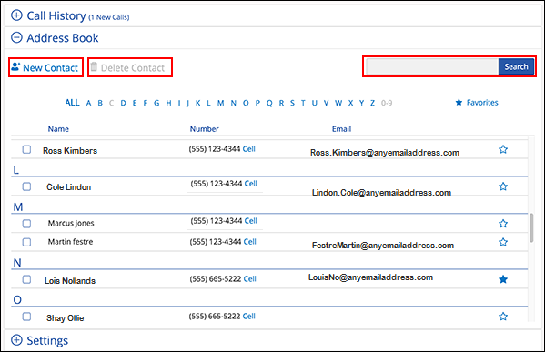Filter contacts by letter Z
The height and width of the screenshot is (352, 545).
(372, 103)
